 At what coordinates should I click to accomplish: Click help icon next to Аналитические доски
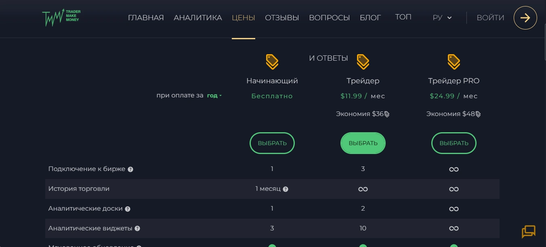click(x=128, y=209)
